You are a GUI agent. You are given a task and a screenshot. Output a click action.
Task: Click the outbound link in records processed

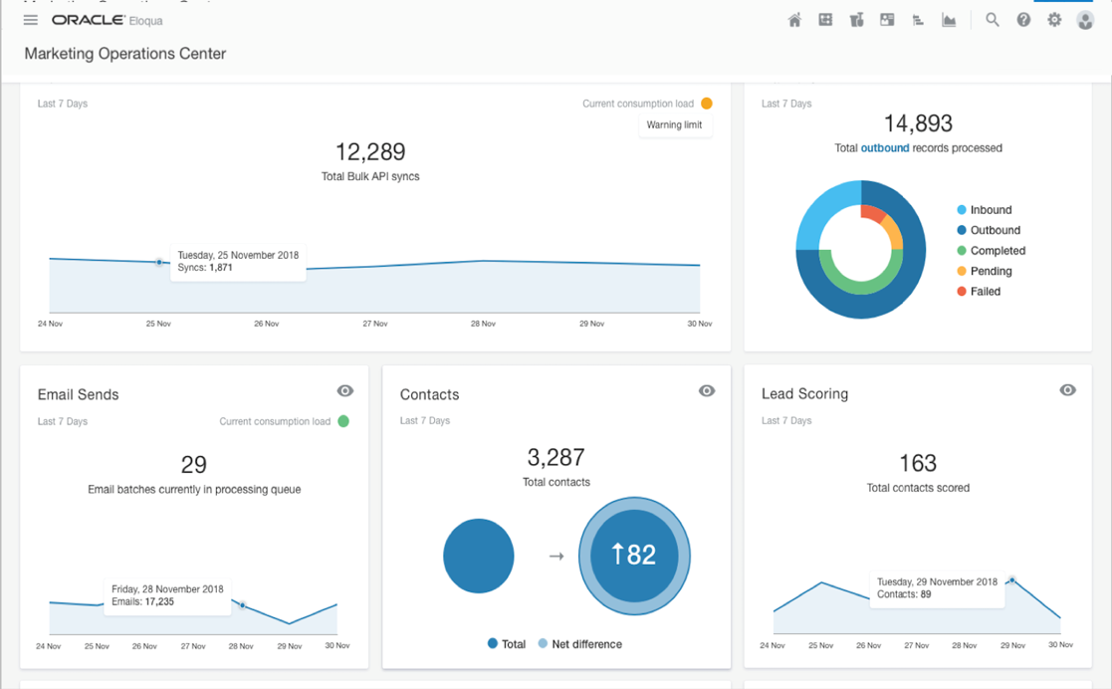pos(884,147)
